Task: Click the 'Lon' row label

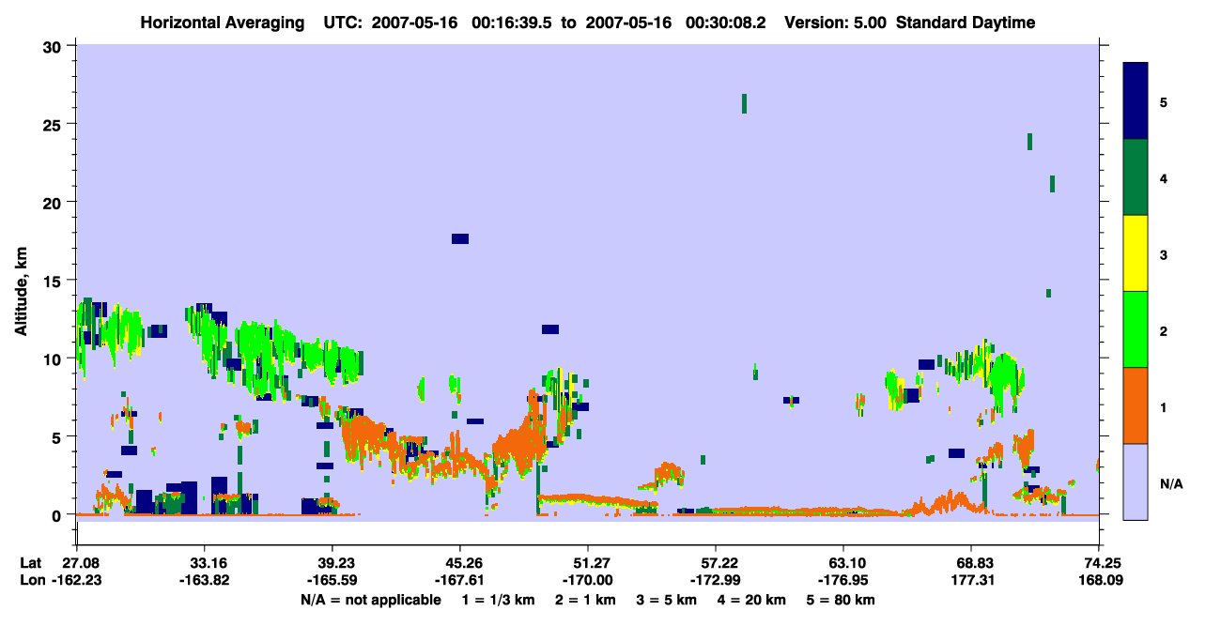Action: click(x=32, y=580)
